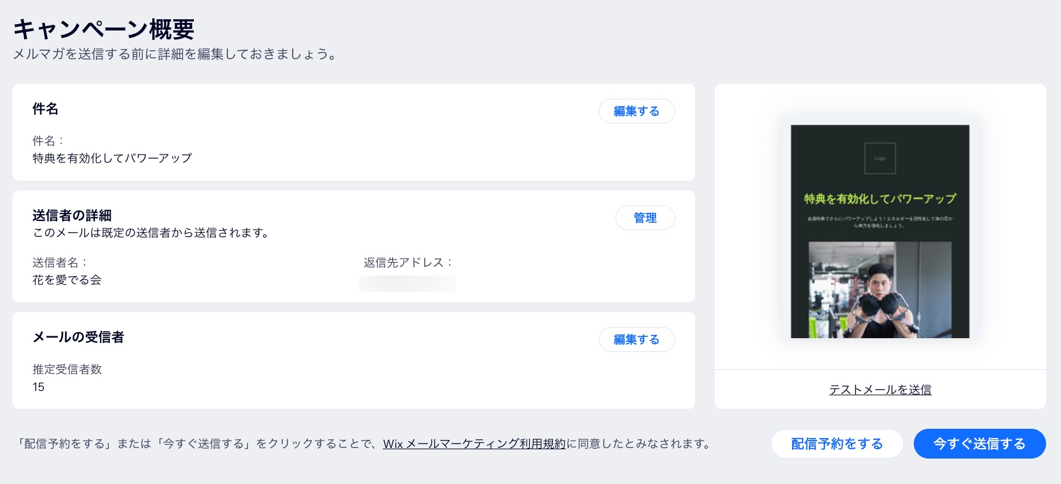This screenshot has height=484, width=1061.
Task: Click the blurred 返信先アドレス field
Action: click(407, 283)
